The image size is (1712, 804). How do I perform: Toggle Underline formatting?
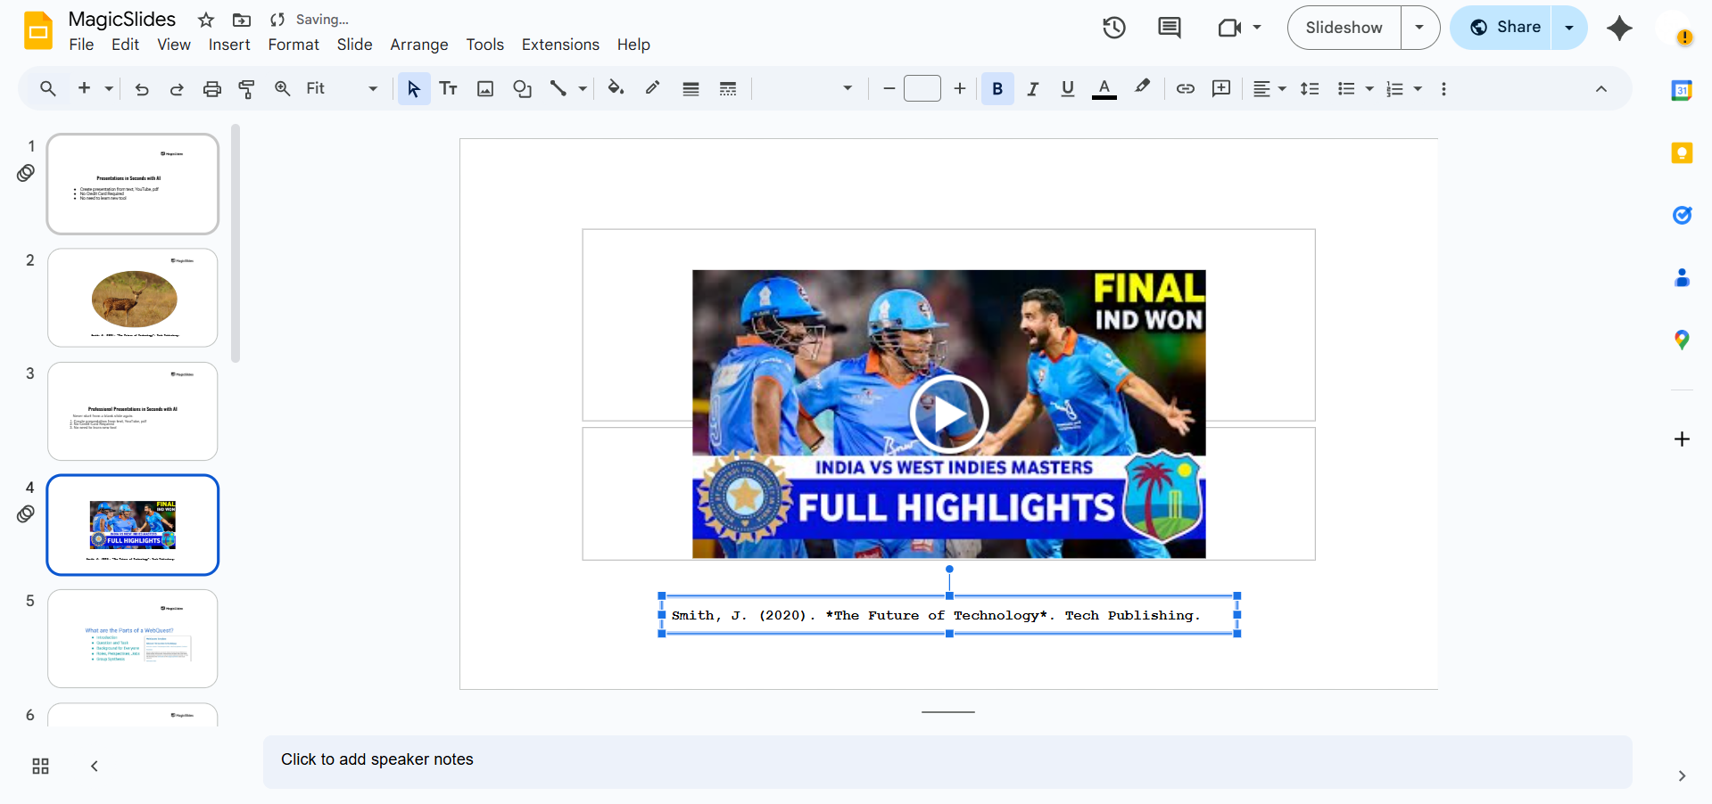[x=1067, y=88]
